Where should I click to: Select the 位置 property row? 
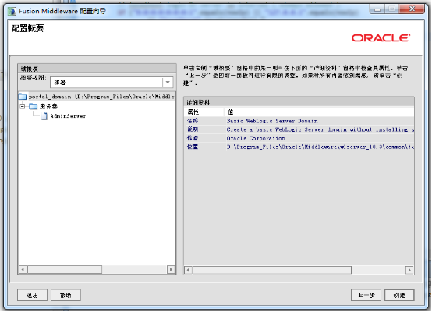coord(299,147)
